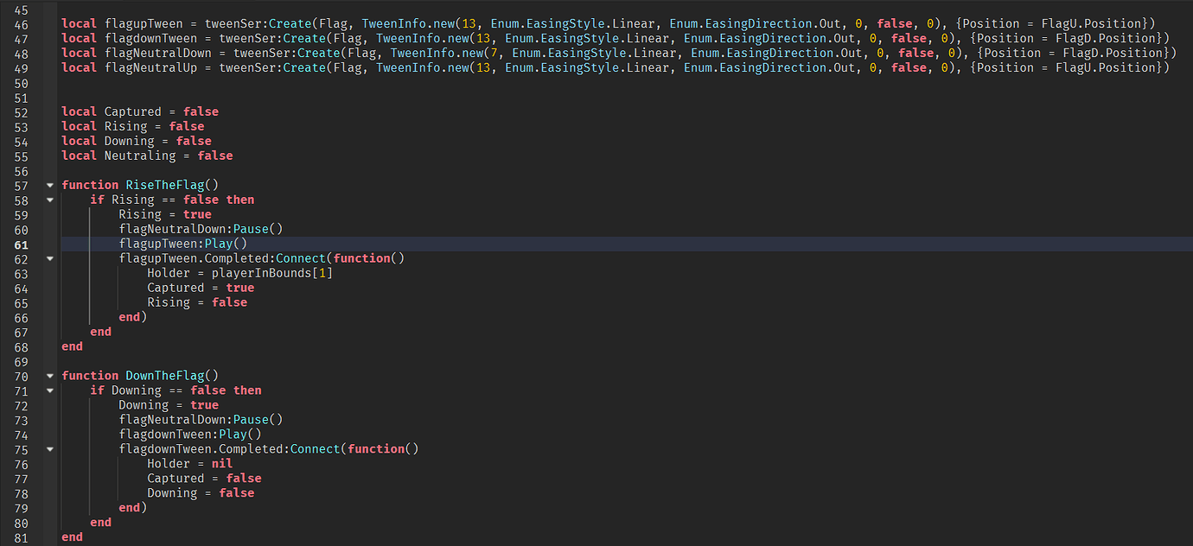The width and height of the screenshot is (1193, 546).
Task: Click 'Rising = false' on line 65
Action: [197, 302]
